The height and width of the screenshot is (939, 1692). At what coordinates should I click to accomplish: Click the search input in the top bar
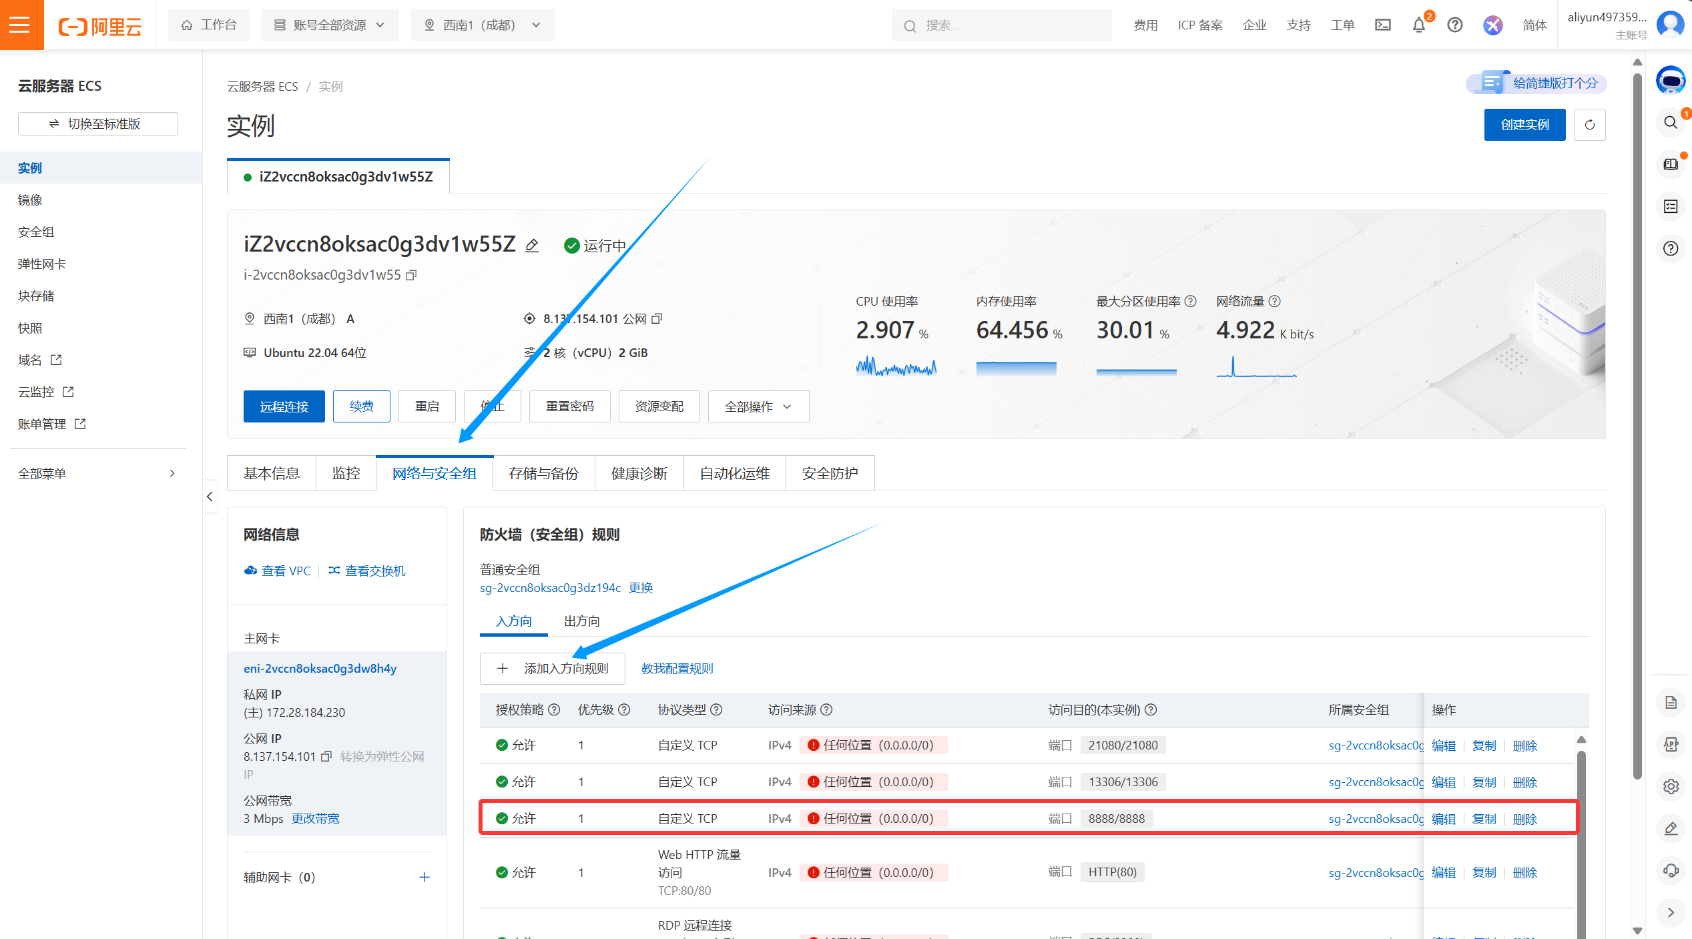coord(1001,25)
